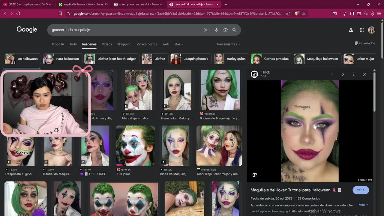The width and height of the screenshot is (384, 216).
Task: Switch to the Todo tab
Action: pyautogui.click(x=73, y=44)
